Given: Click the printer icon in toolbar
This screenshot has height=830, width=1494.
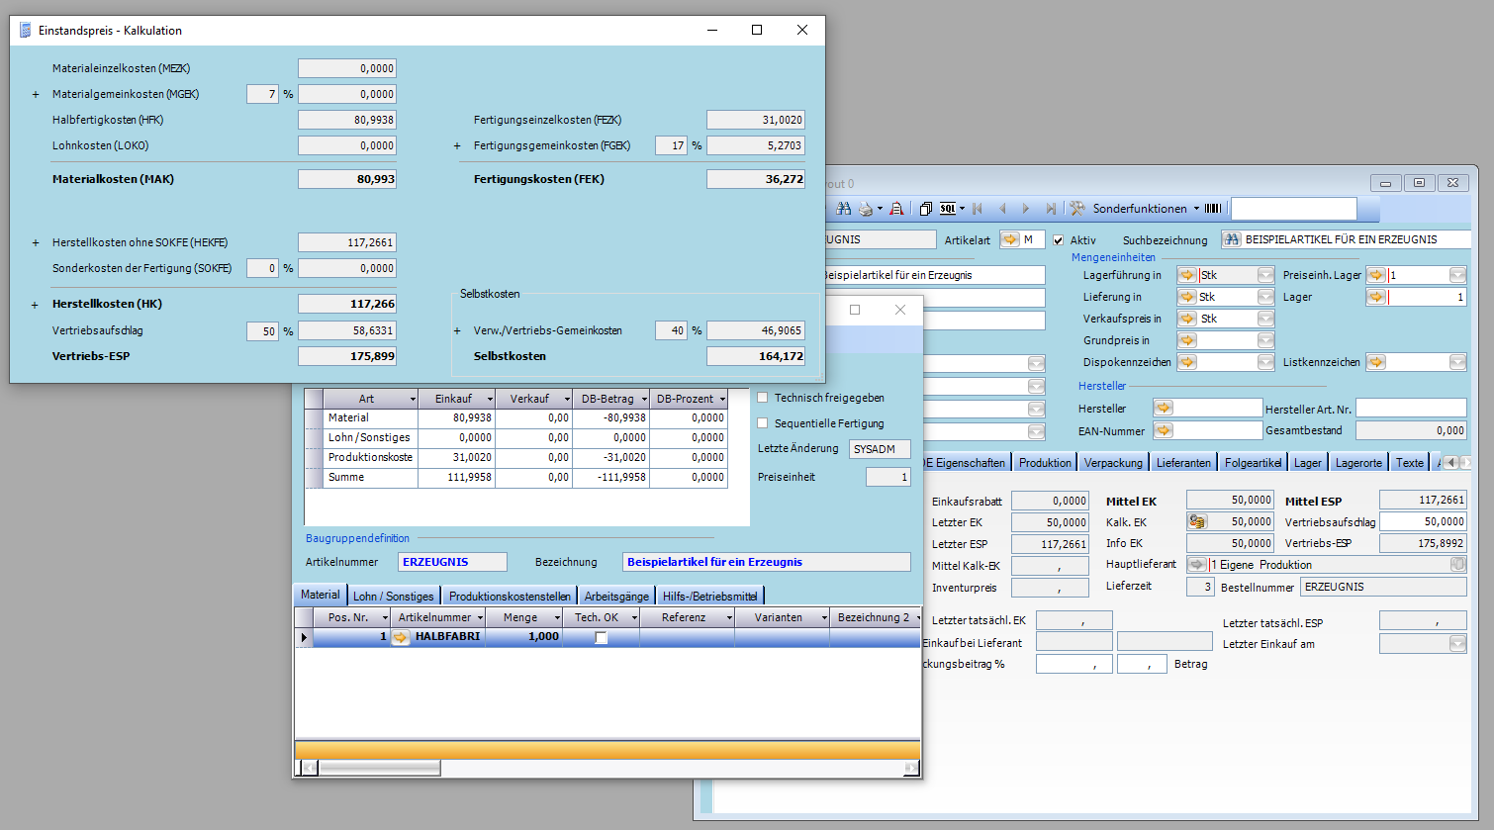Looking at the screenshot, I should (867, 209).
